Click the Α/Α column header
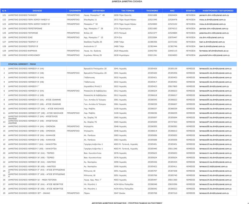Viewport: 249px width, 204px height. pyautogui.click(x=4, y=11)
